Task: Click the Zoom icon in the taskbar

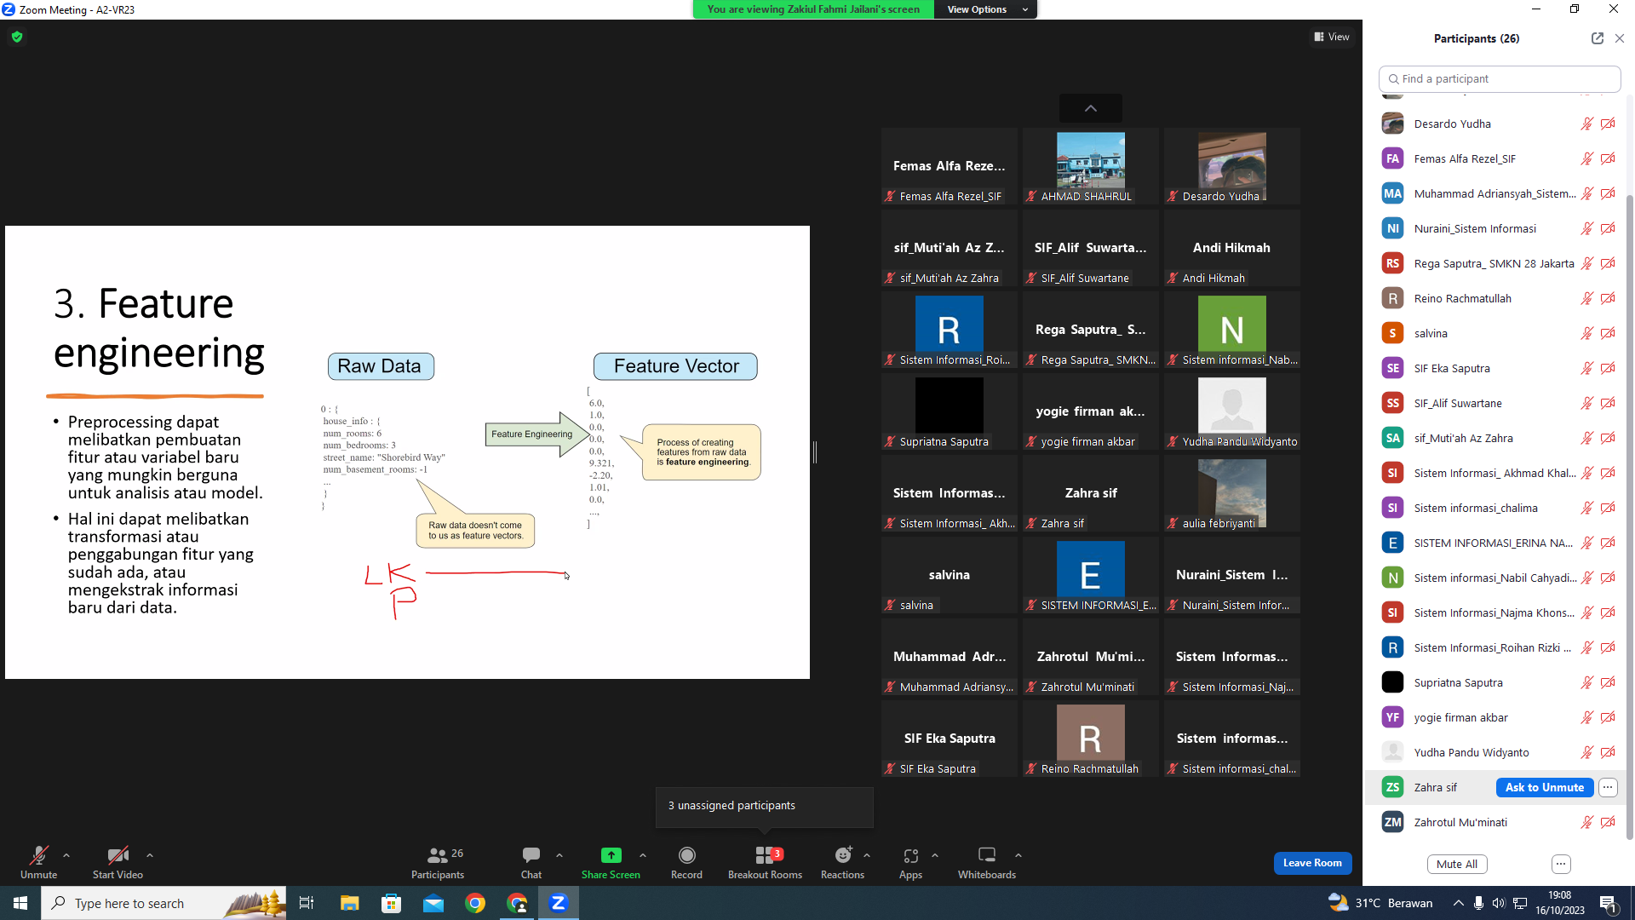Action: [x=559, y=903]
